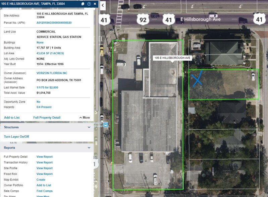The width and height of the screenshot is (268, 197).
Task: Click the US 92 highway shield
Action: [143, 20]
